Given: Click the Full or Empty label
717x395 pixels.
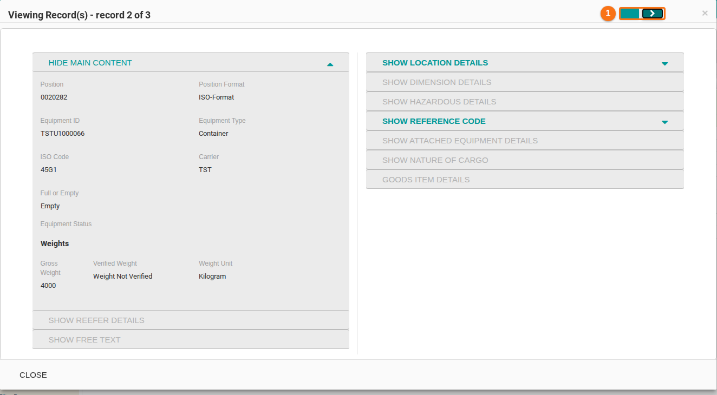Looking at the screenshot, I should (x=60, y=193).
